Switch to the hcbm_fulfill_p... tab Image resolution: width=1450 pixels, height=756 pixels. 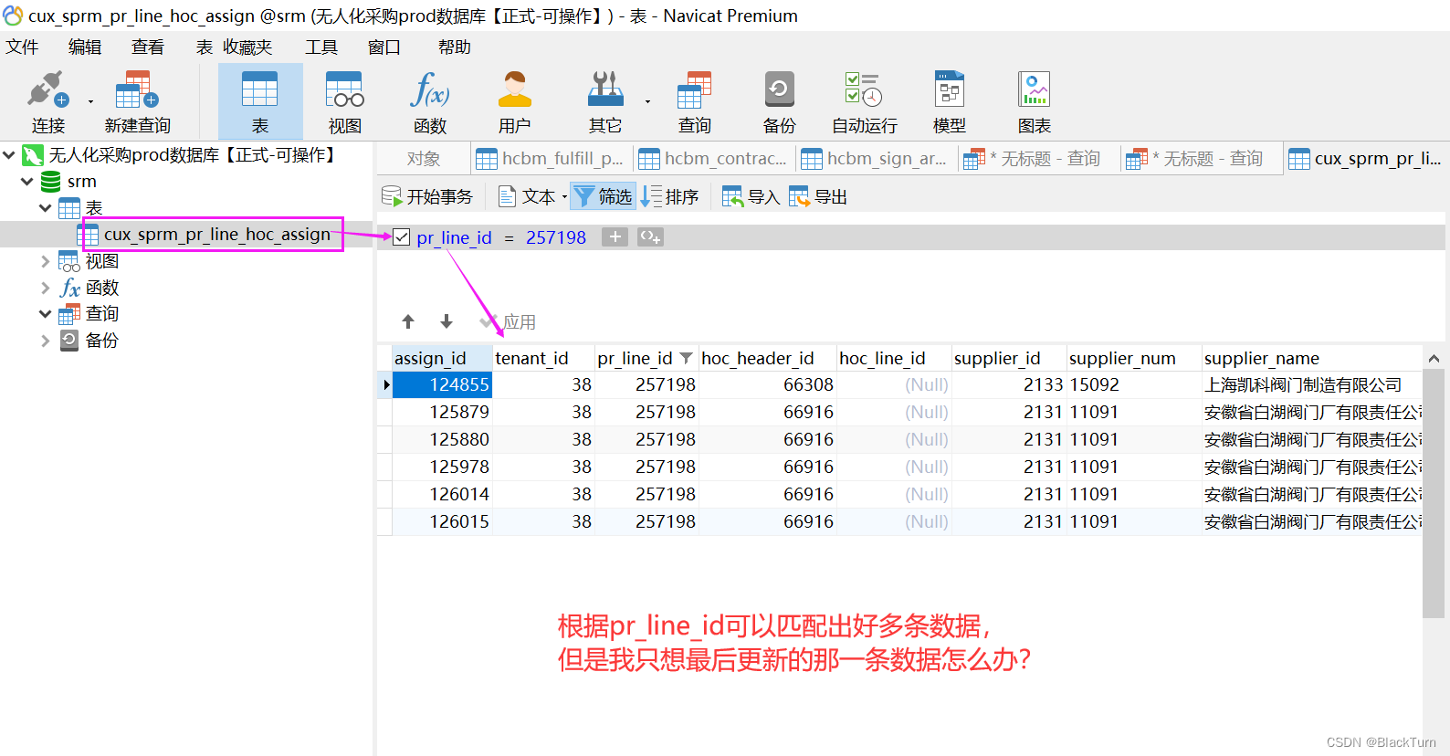click(x=551, y=159)
